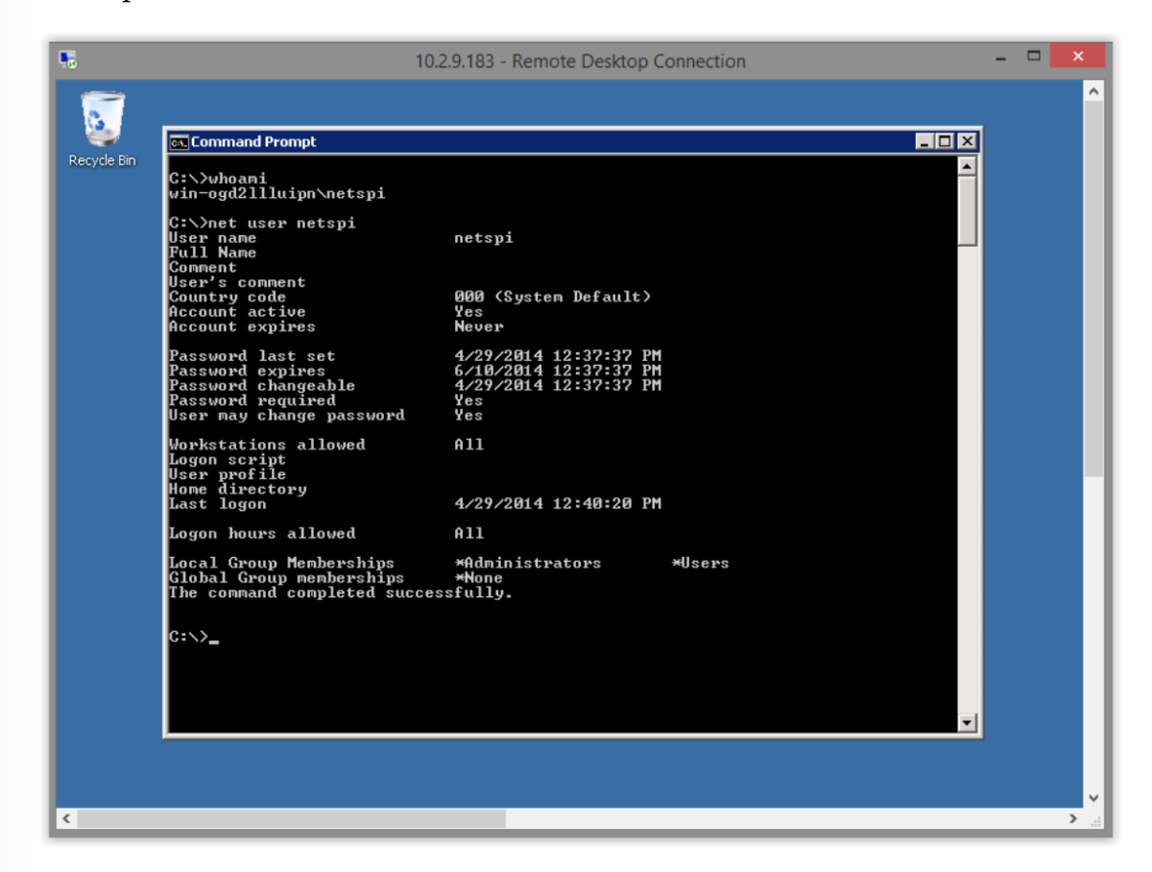1152x872 pixels.
Task: Click the 'Password required' label
Action: click(252, 400)
